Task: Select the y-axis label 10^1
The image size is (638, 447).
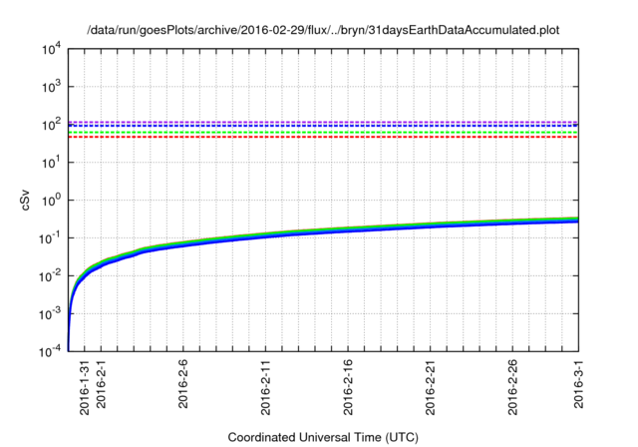Action: point(51,163)
